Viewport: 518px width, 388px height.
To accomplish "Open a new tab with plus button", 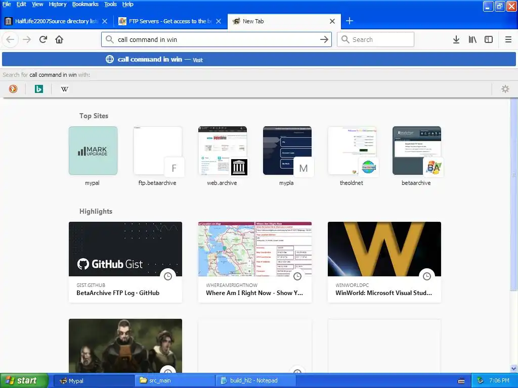I will point(350,21).
